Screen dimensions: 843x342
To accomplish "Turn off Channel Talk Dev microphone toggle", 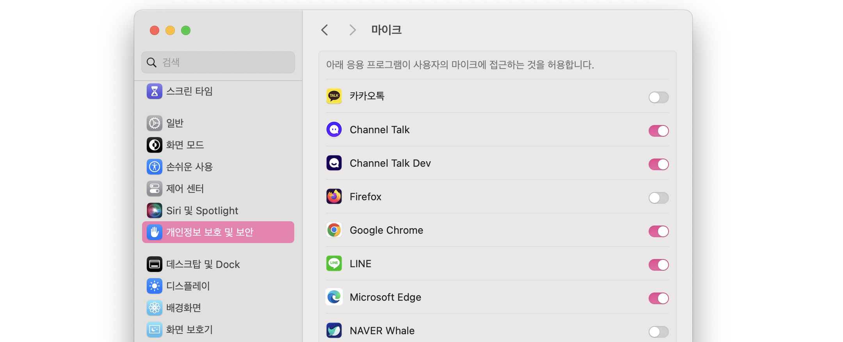I will tap(659, 164).
